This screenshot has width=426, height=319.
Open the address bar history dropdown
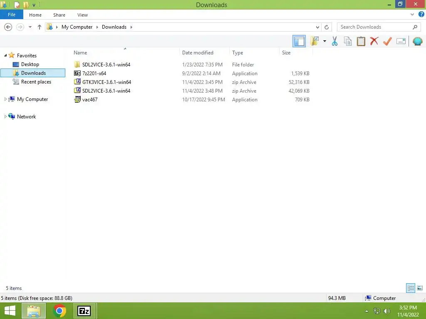[317, 27]
